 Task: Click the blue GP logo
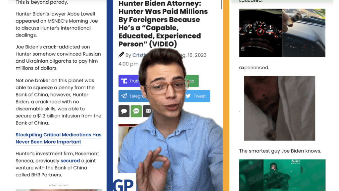(x=123, y=185)
